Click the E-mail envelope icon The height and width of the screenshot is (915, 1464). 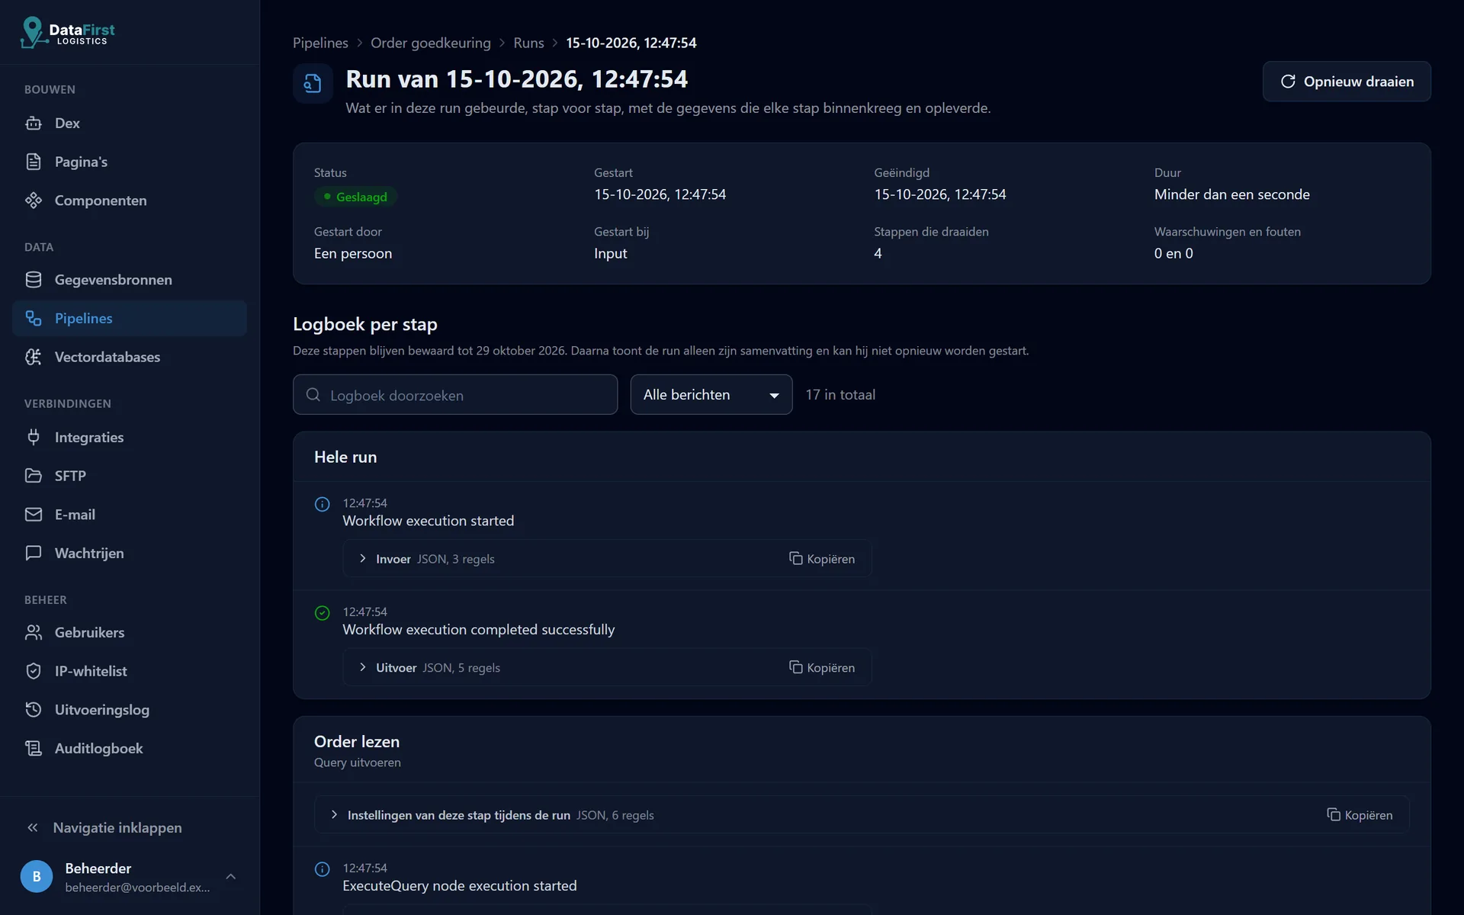(34, 515)
